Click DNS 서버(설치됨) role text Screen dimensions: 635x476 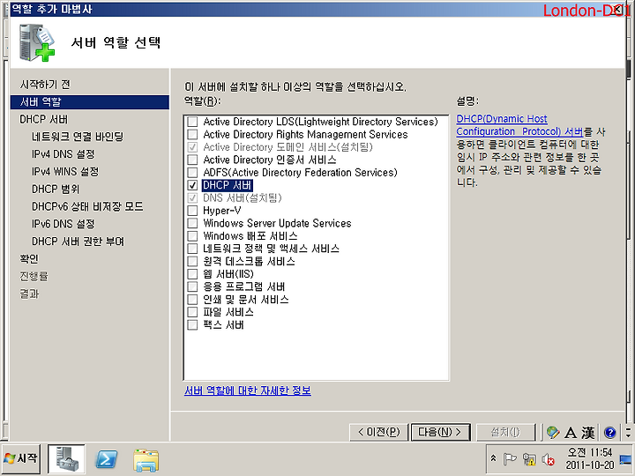tap(243, 198)
